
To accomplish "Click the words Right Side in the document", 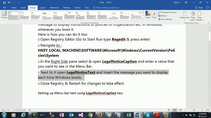I will tap(59, 61).
